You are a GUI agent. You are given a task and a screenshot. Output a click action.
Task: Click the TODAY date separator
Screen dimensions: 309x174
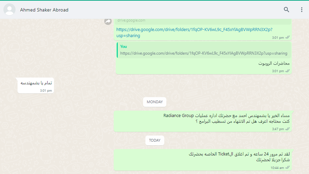155,140
